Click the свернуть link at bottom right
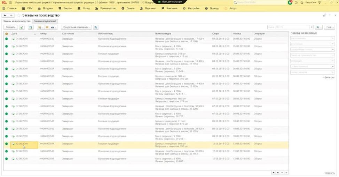 point(330,173)
